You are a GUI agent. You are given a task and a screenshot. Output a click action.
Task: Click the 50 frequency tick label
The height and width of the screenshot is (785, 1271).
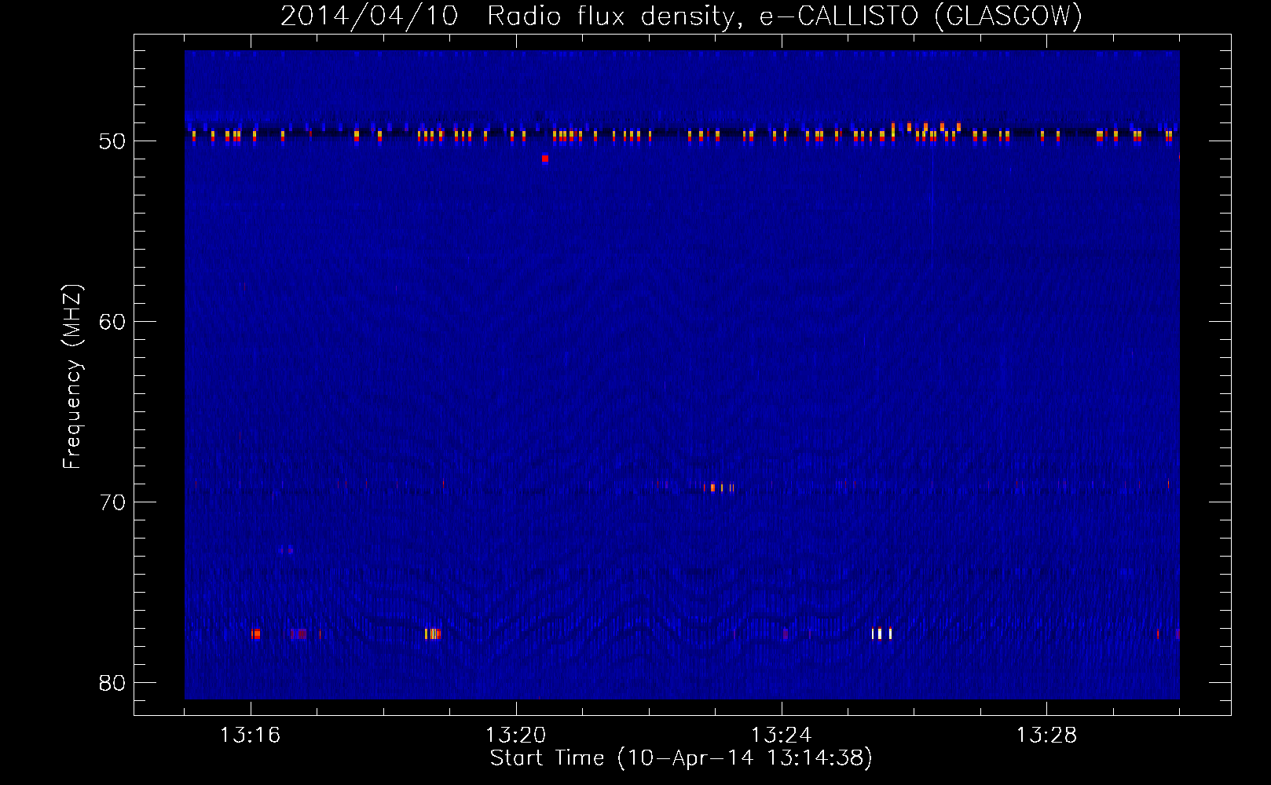(112, 141)
